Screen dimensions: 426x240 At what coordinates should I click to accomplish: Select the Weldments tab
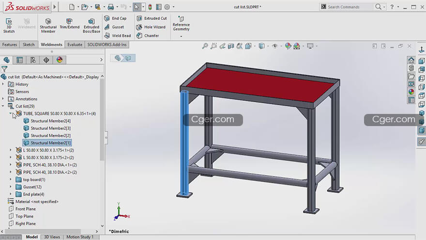(51, 45)
